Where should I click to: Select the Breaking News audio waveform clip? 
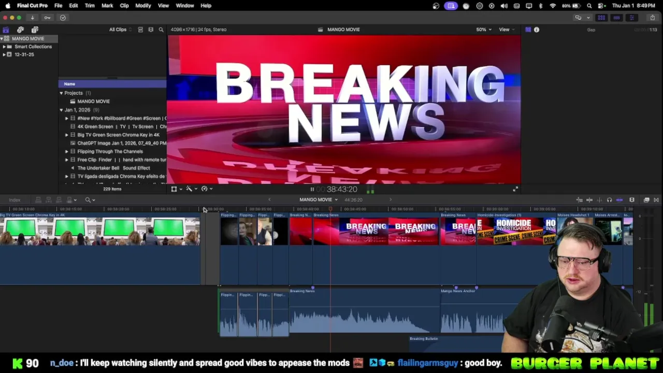pyautogui.click(x=365, y=311)
